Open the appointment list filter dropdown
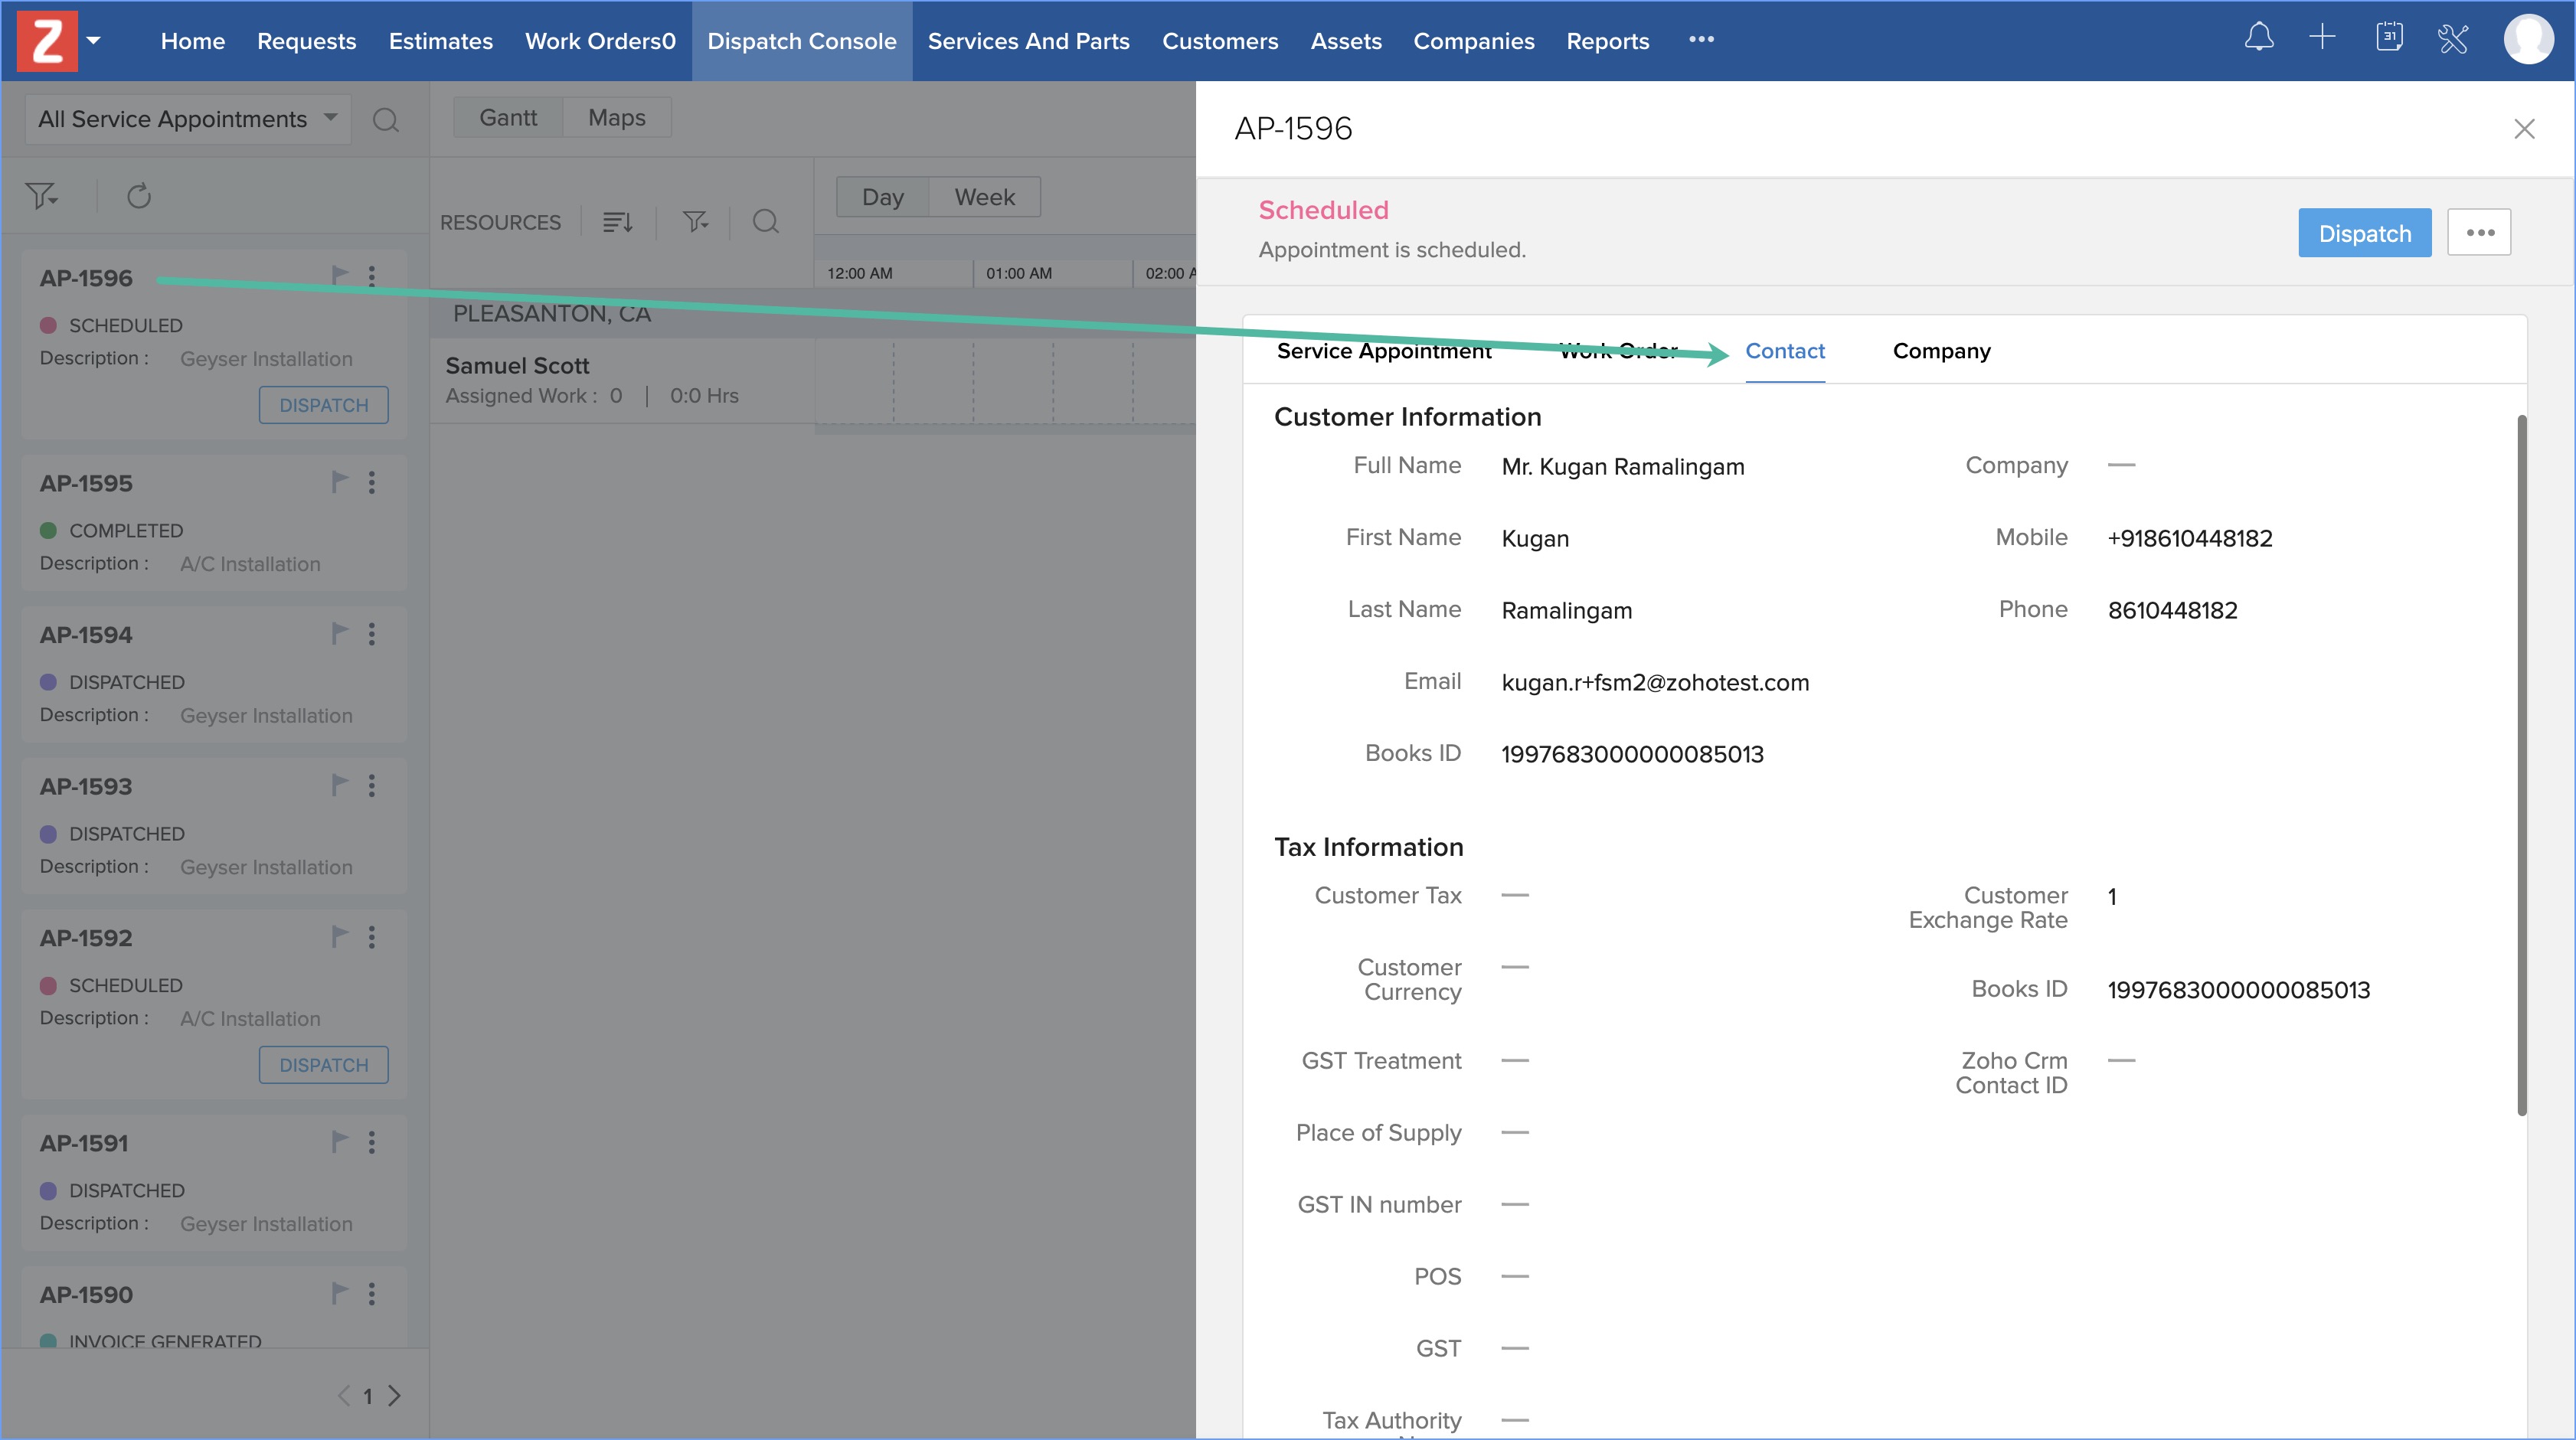Image resolution: width=2576 pixels, height=1440 pixels. [42, 196]
